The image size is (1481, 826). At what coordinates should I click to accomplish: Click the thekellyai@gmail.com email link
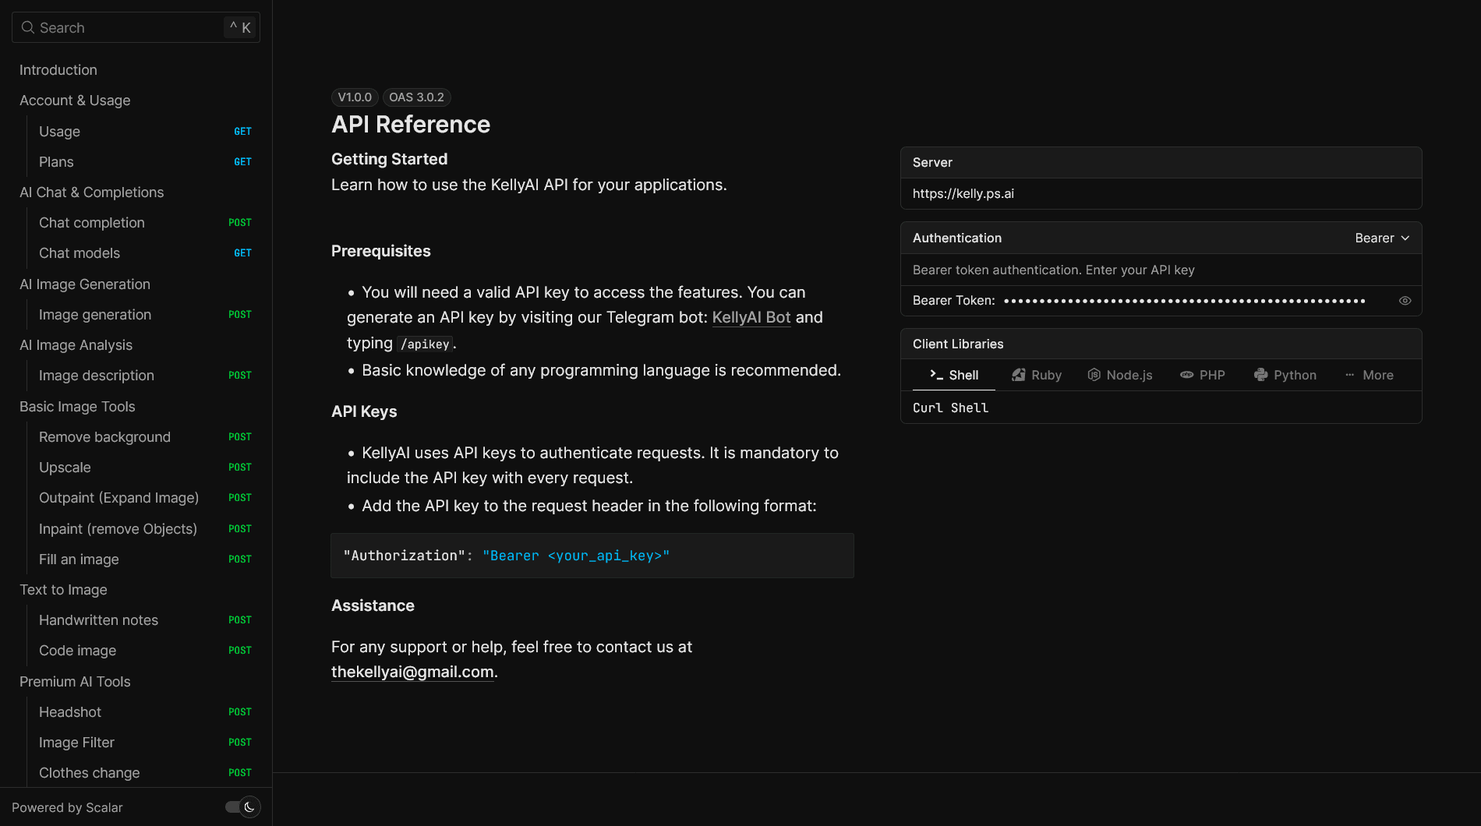[412, 672]
